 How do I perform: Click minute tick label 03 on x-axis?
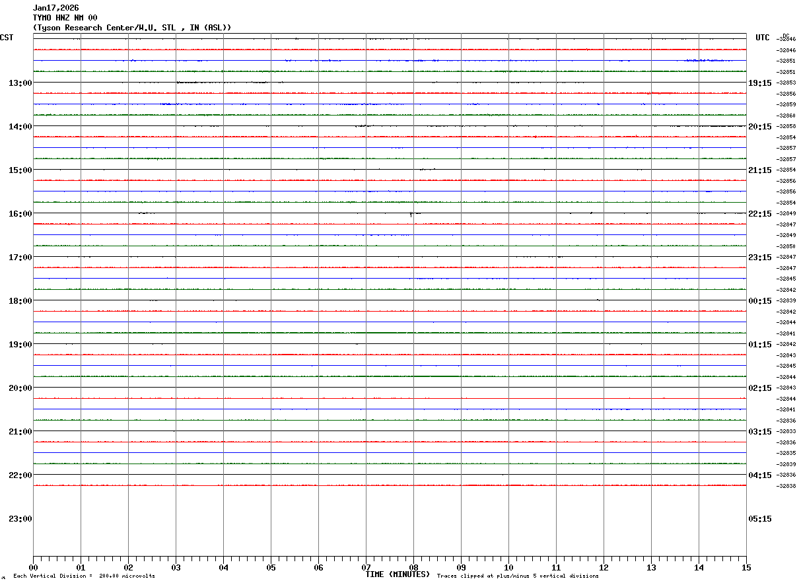[176, 568]
